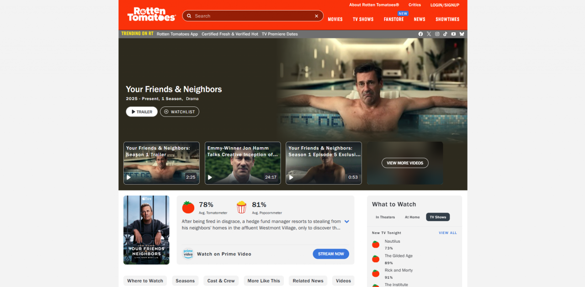This screenshot has height=287, width=585.
Task: Open the Fanstore menu item
Action: pyautogui.click(x=394, y=19)
